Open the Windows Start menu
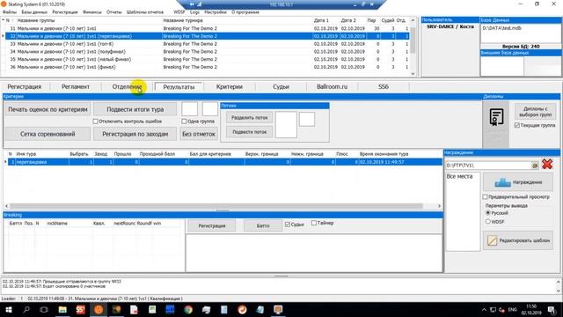Image resolution: width=563 pixels, height=317 pixels. click(8, 309)
